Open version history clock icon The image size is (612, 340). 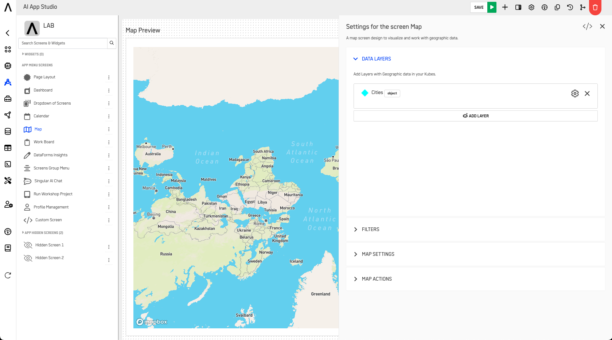coord(570,7)
